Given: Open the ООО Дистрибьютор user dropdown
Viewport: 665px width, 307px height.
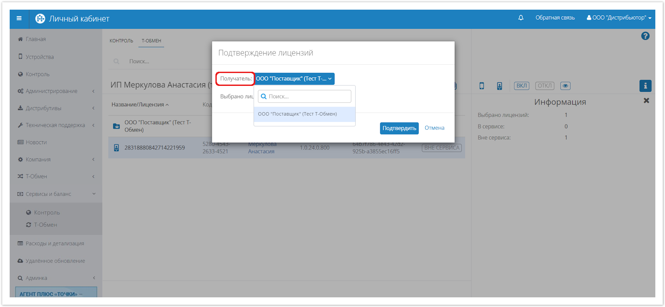Looking at the screenshot, I should click(x=619, y=18).
